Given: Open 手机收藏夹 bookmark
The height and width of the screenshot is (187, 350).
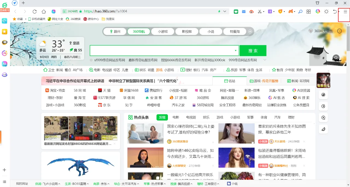Looking at the screenshot, I should point(37,19).
